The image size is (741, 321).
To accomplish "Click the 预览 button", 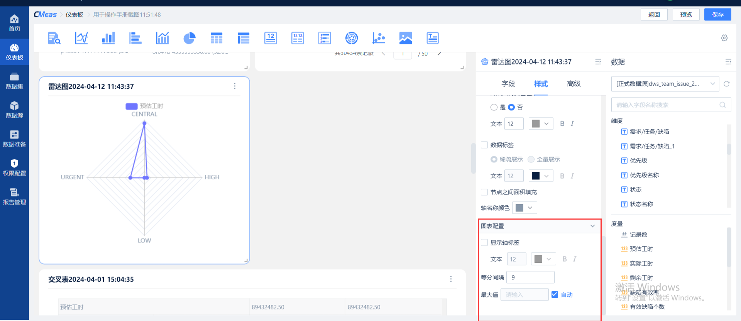I will tap(686, 15).
